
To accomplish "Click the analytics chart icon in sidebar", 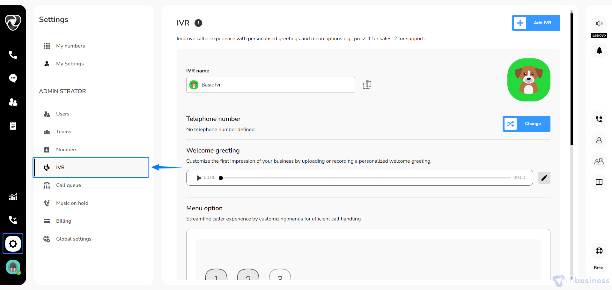I will pyautogui.click(x=13, y=197).
